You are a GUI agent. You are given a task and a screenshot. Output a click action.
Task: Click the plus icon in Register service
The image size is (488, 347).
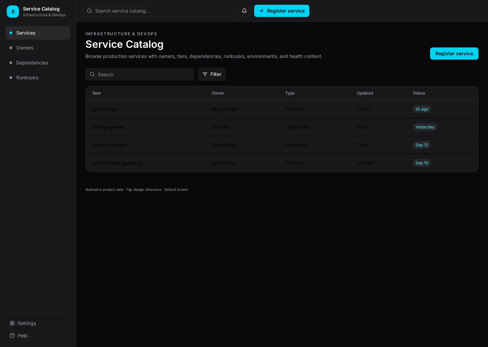tap(262, 11)
